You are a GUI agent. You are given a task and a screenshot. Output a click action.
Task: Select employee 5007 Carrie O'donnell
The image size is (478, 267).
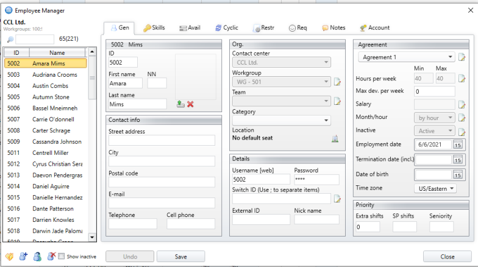tap(45, 119)
